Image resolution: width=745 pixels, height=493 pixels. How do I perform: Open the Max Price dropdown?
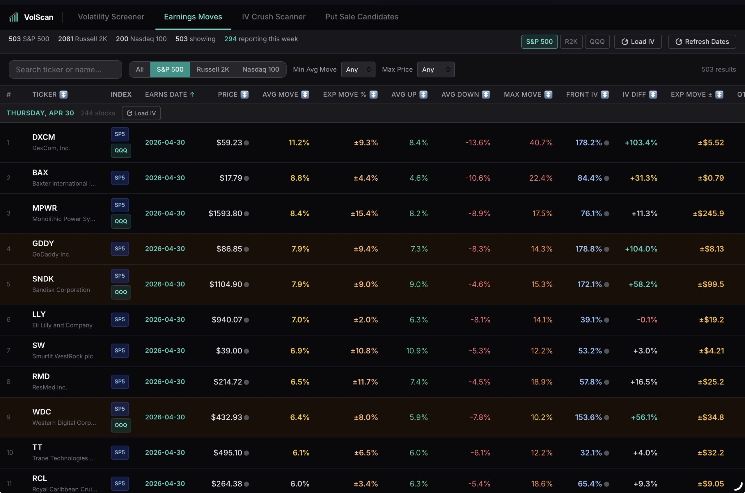point(435,70)
